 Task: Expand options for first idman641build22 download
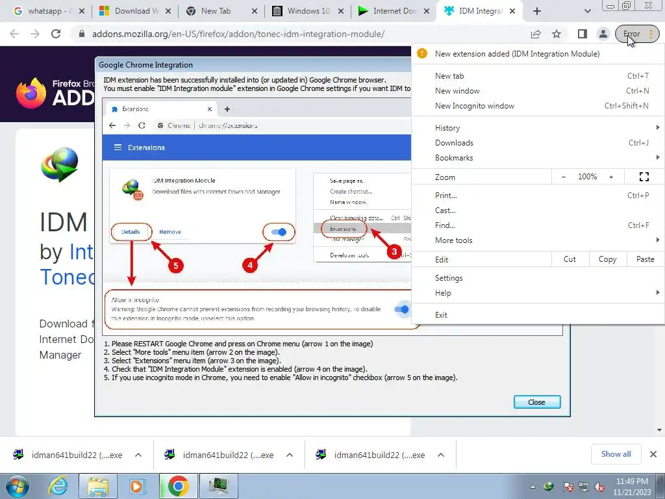click(138, 455)
